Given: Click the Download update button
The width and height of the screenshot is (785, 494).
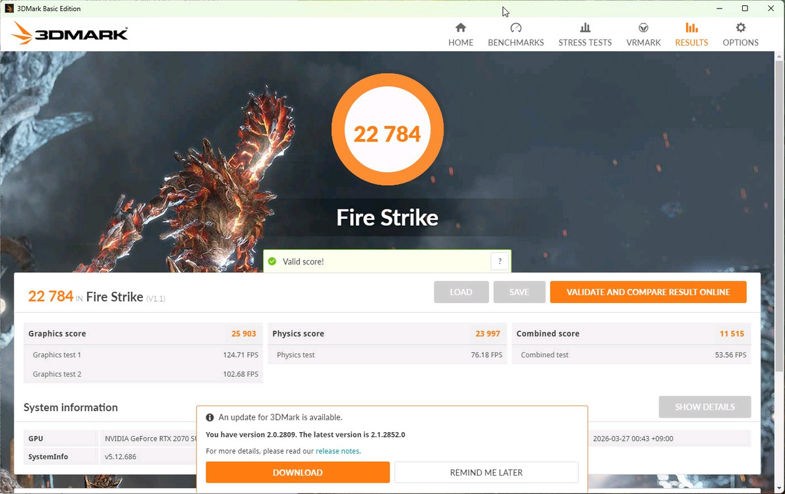Looking at the screenshot, I should click(x=297, y=472).
